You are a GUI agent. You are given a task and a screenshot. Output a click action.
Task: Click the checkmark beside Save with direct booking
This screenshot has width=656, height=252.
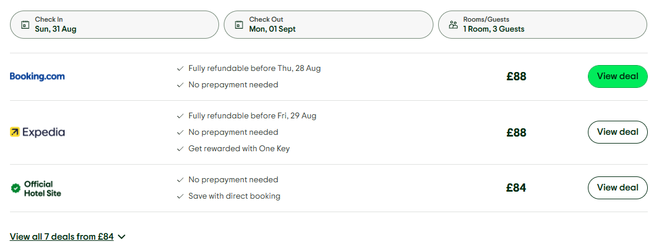point(180,196)
